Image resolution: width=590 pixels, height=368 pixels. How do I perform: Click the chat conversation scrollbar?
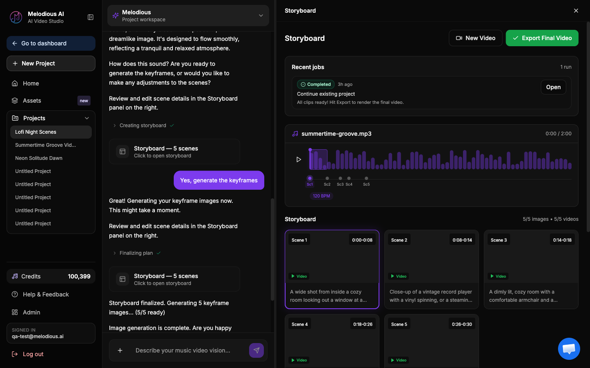272,249
